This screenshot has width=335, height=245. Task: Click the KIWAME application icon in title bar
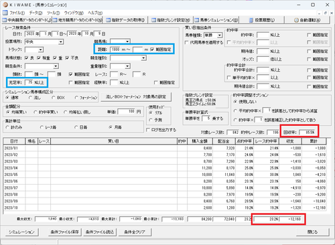coord(5,5)
